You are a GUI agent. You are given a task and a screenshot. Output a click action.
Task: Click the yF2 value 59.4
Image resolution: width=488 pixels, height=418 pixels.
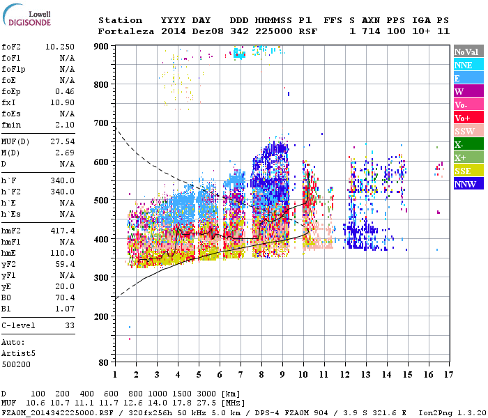(x=65, y=264)
